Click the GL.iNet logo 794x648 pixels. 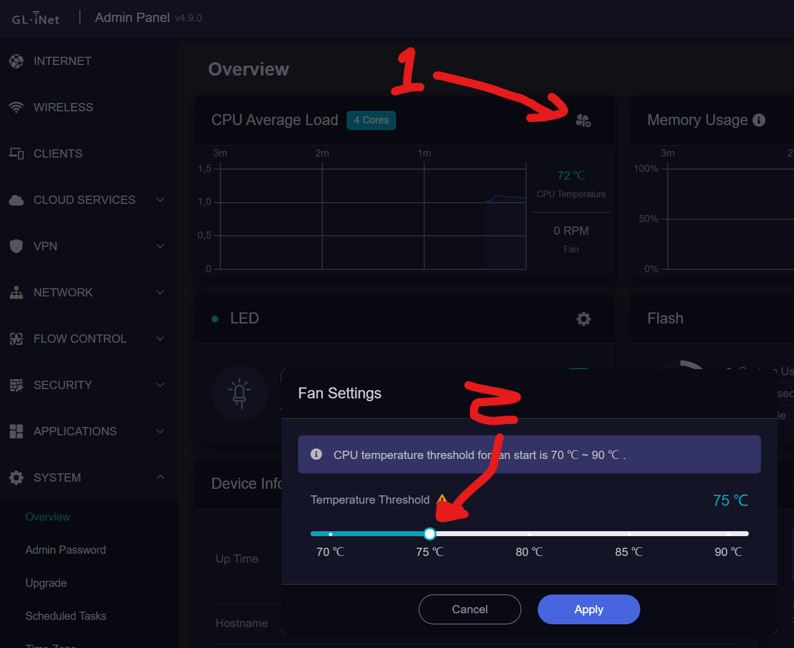36,18
